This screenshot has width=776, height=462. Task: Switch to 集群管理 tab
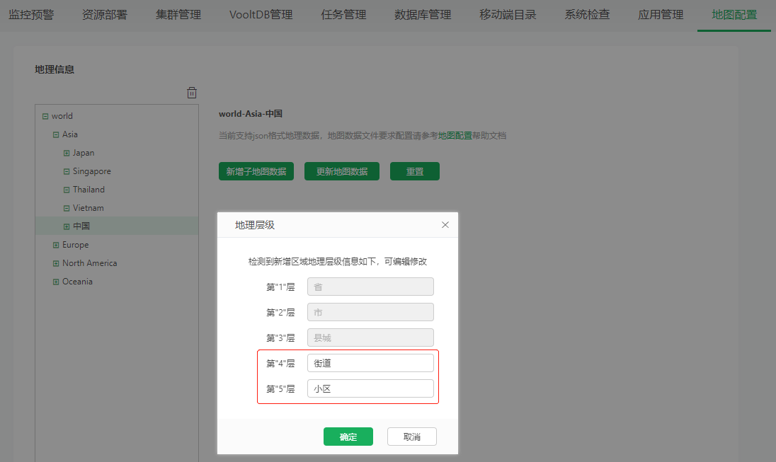click(x=178, y=15)
